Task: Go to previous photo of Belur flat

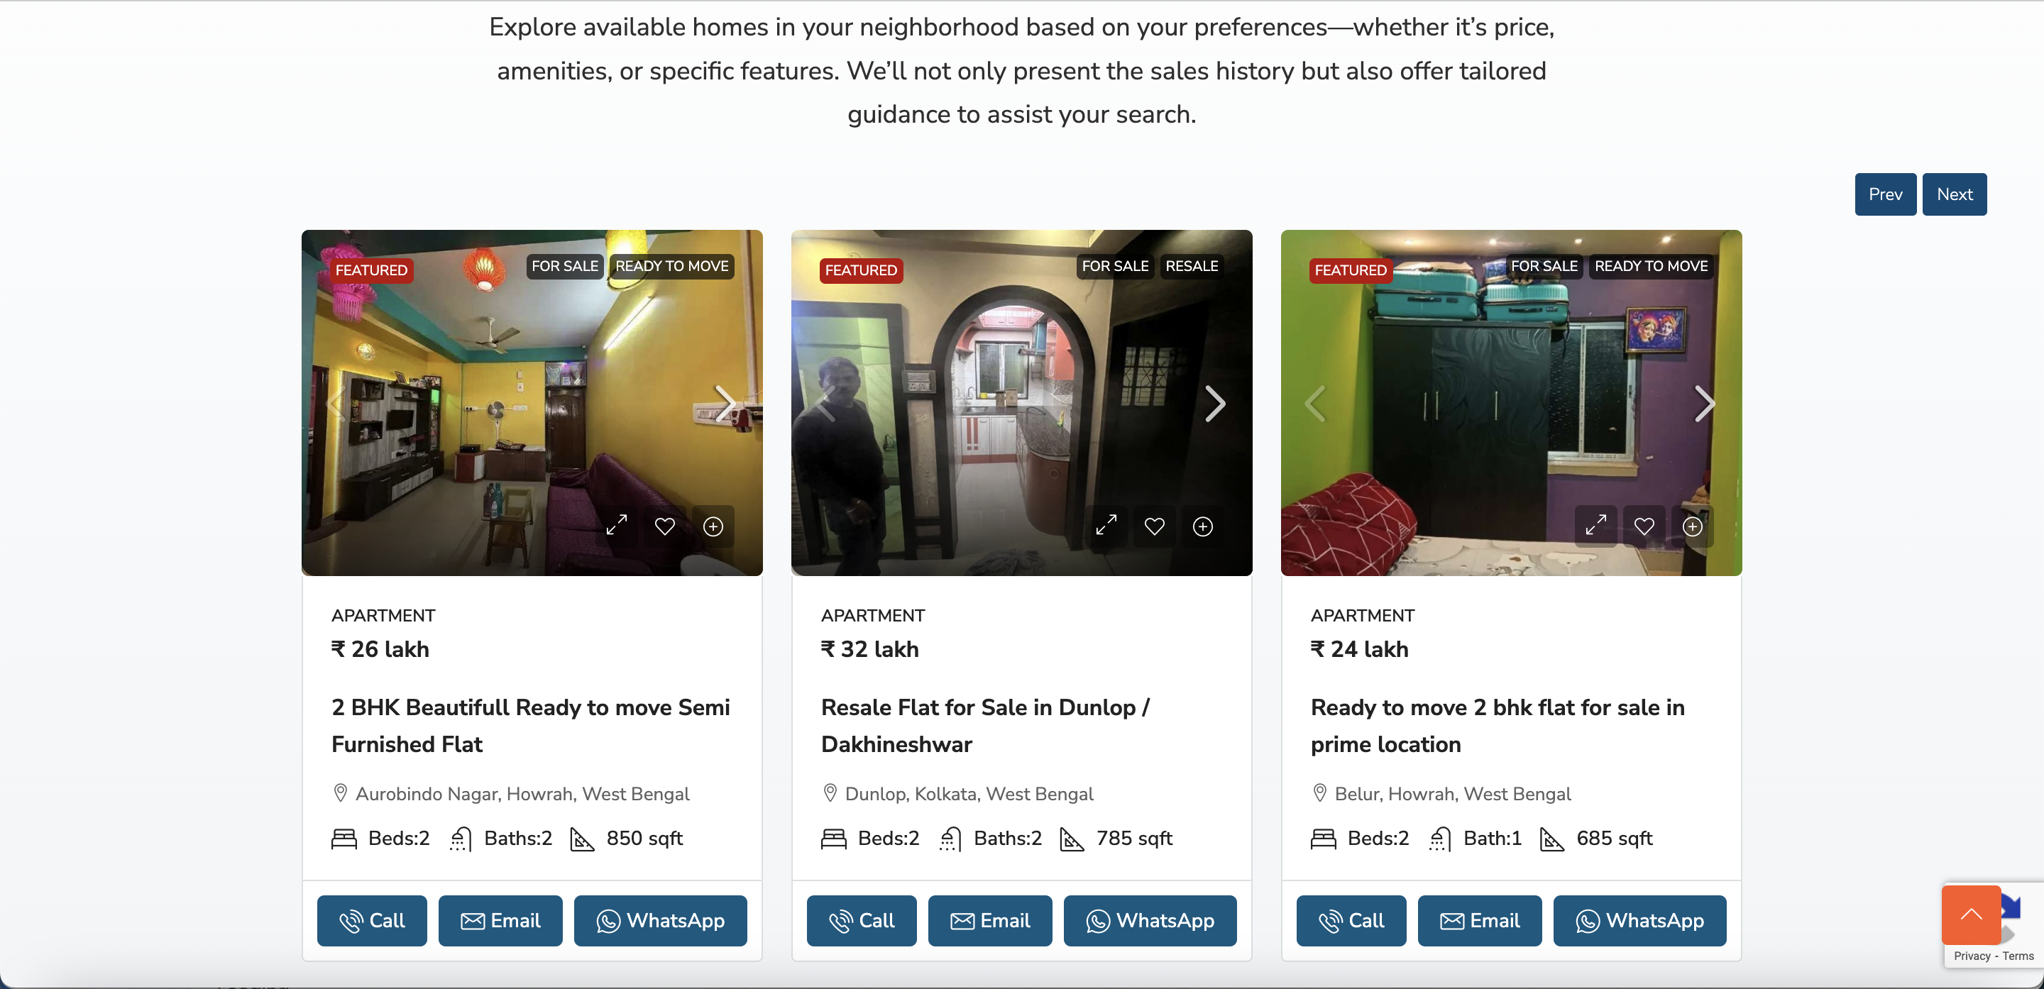Action: [x=1316, y=404]
